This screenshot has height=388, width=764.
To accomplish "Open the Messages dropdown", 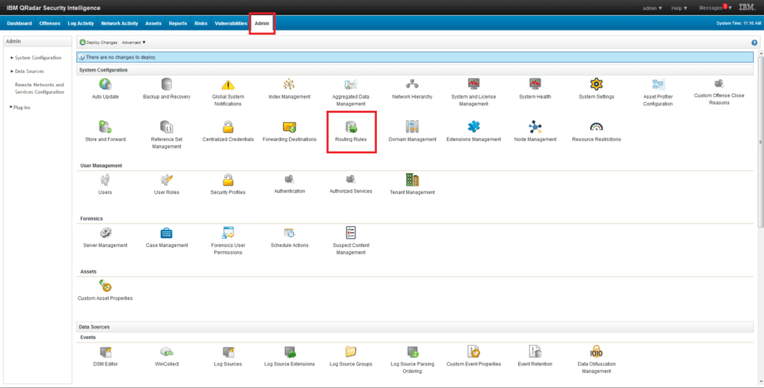I will coord(715,7).
